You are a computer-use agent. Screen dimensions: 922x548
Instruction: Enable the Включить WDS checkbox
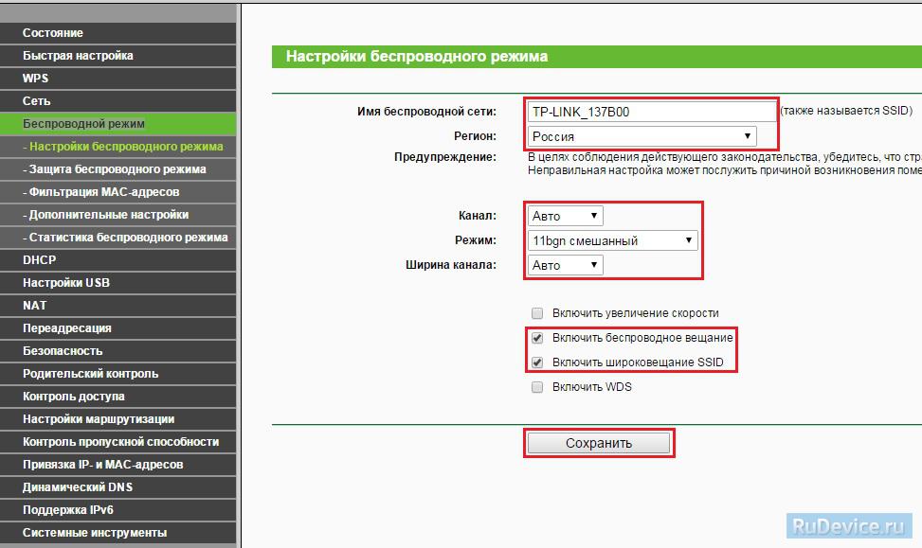click(x=537, y=387)
